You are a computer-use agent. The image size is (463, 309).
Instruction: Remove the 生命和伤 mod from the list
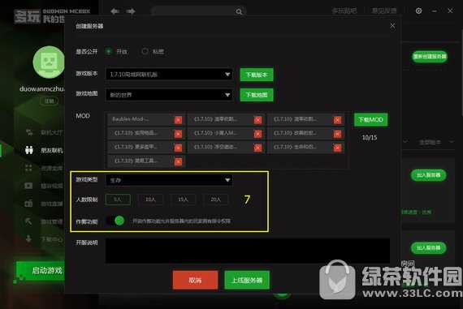[x=338, y=148]
